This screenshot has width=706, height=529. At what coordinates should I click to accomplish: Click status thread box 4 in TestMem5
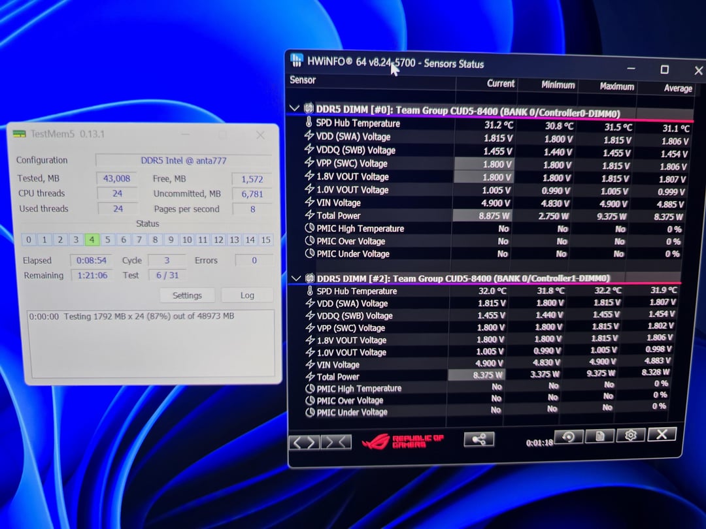coord(92,239)
